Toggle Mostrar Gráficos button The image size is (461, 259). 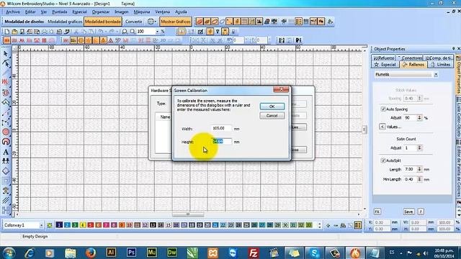[x=176, y=22]
